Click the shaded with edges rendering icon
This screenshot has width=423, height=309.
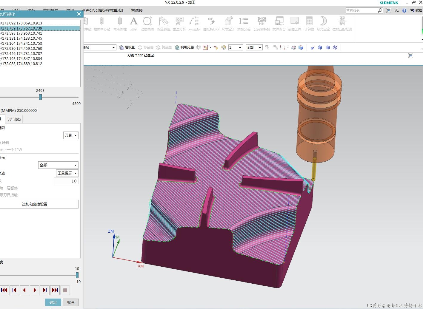[320, 47]
